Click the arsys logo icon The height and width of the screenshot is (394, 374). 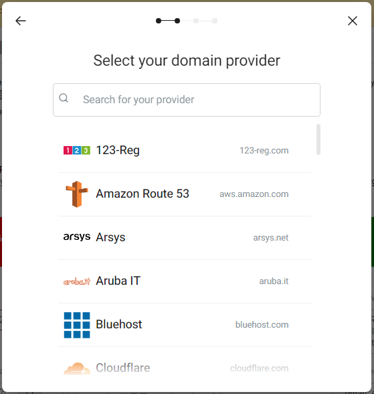[77, 237]
